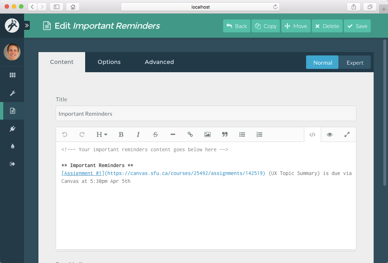
Task: Click the Back button
Action: coord(236,26)
